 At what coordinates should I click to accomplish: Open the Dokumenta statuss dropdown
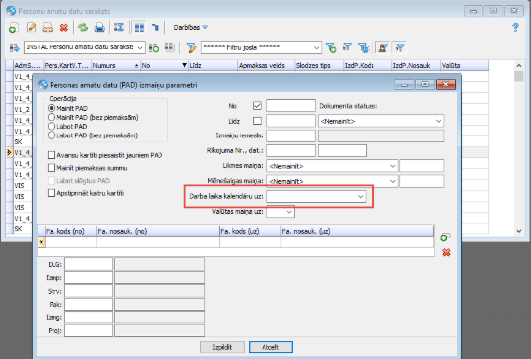(438, 121)
